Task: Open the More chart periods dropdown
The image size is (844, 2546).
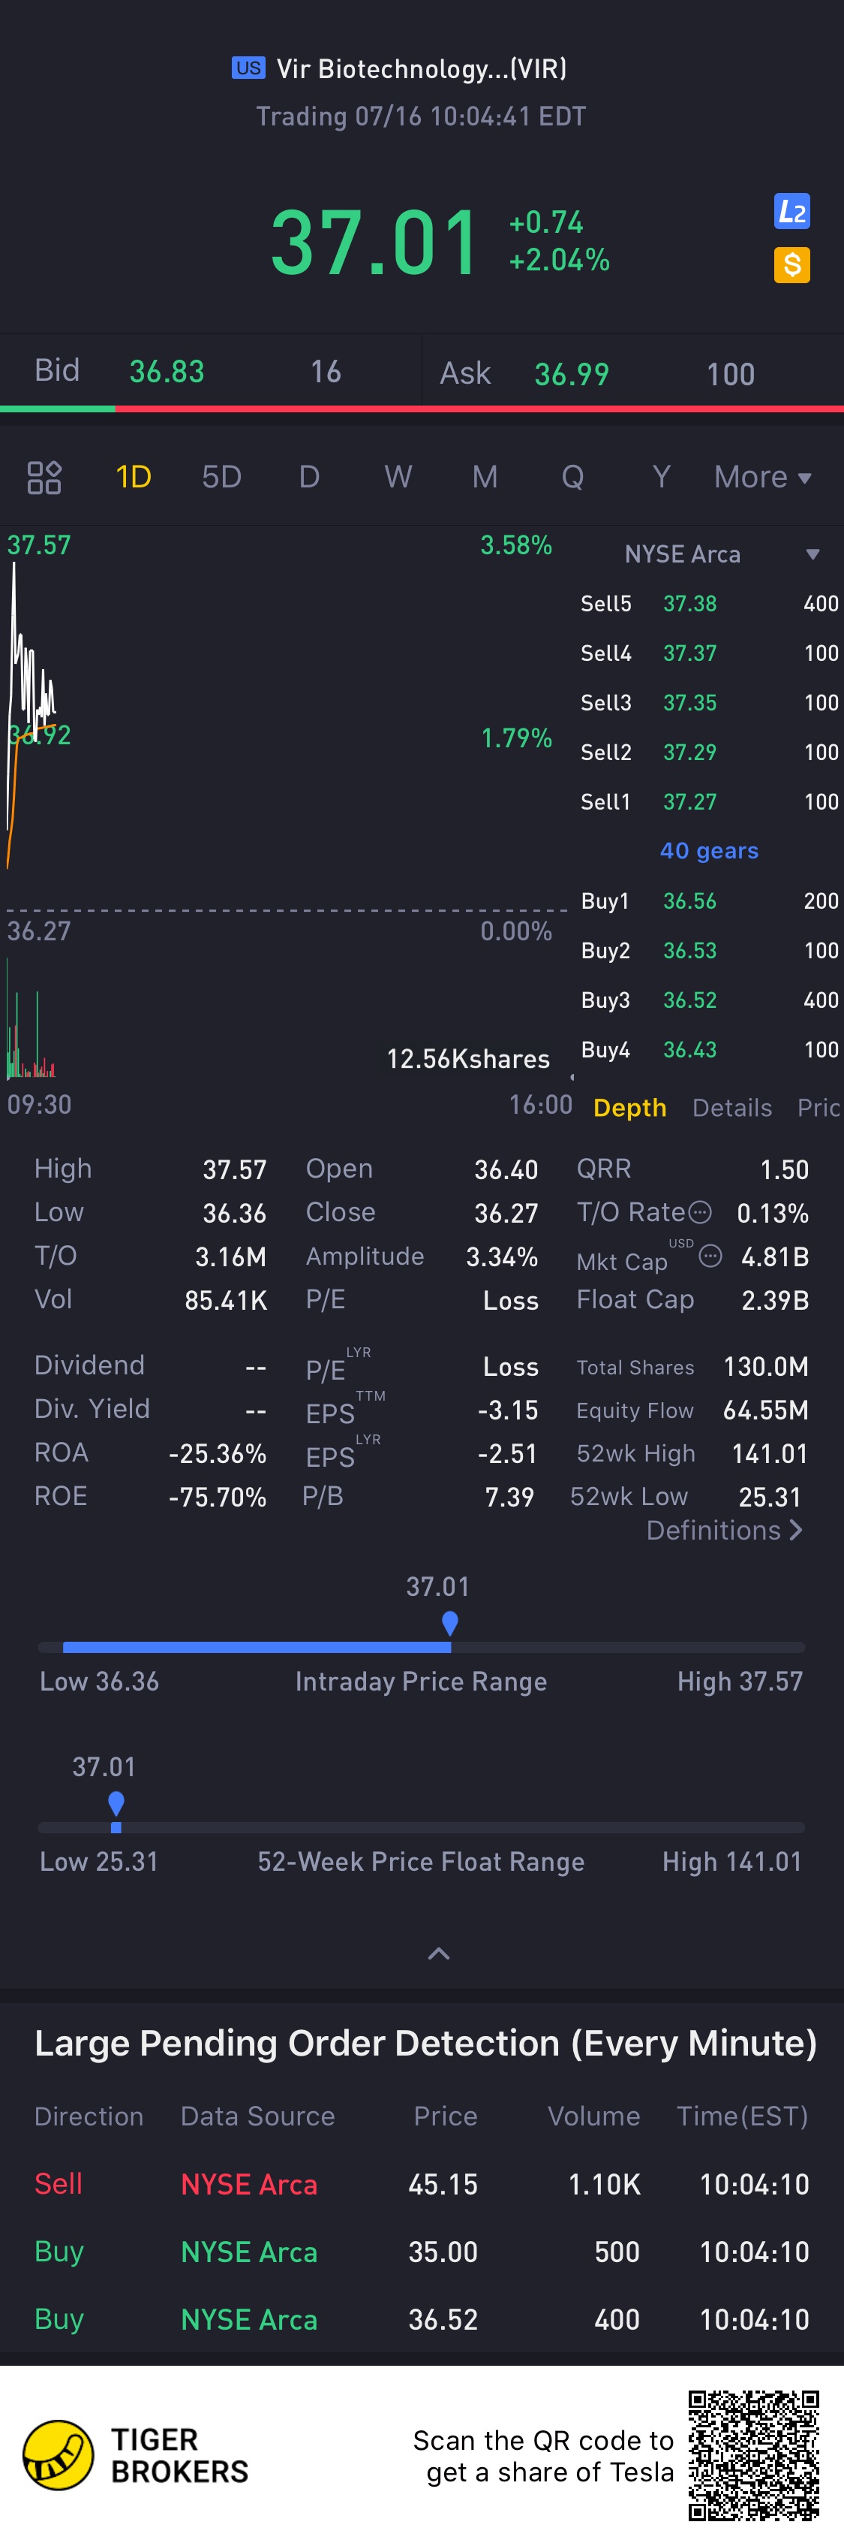Action: [763, 478]
